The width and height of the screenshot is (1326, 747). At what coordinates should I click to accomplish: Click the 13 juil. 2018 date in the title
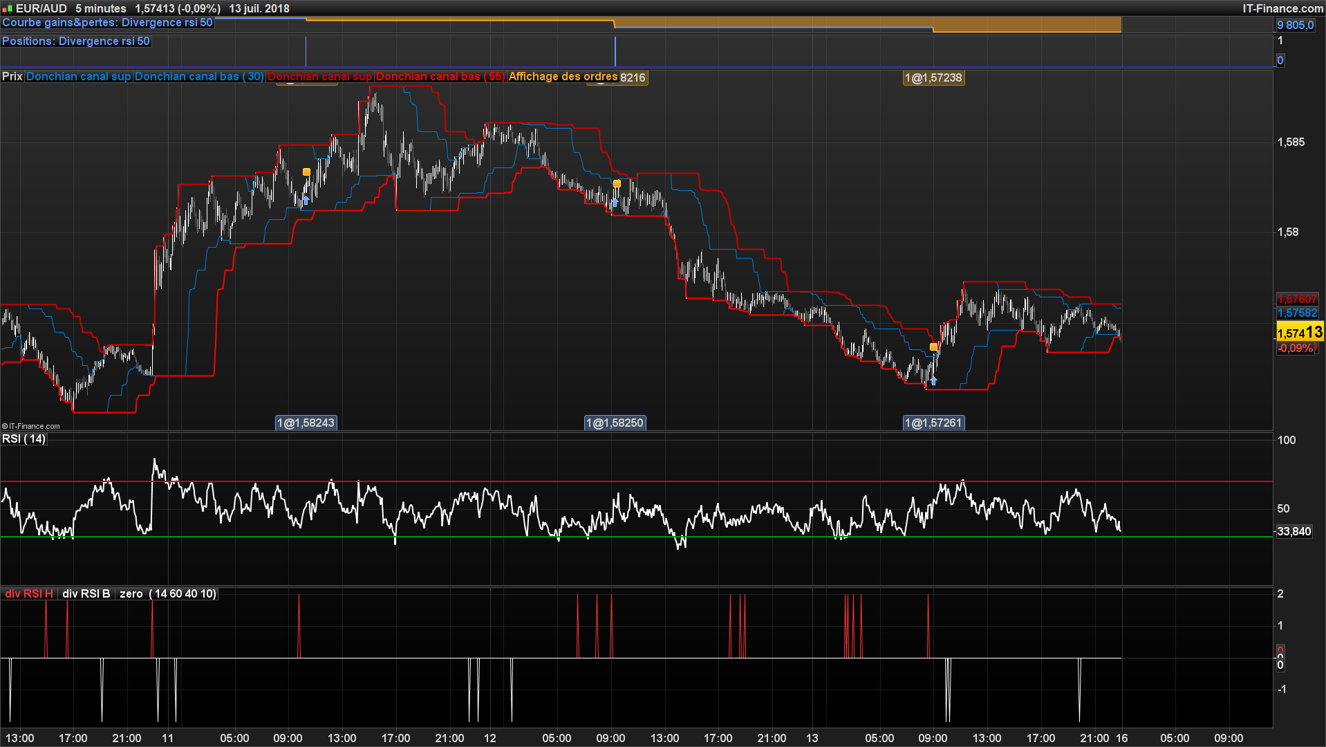click(x=259, y=8)
